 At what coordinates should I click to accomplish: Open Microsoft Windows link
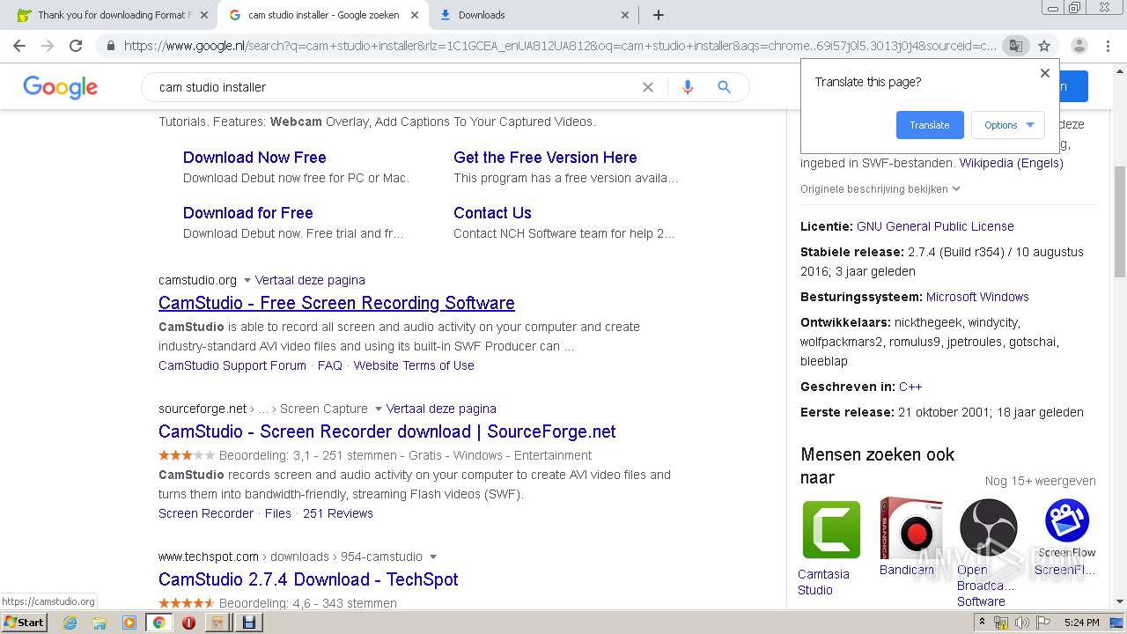click(x=977, y=297)
